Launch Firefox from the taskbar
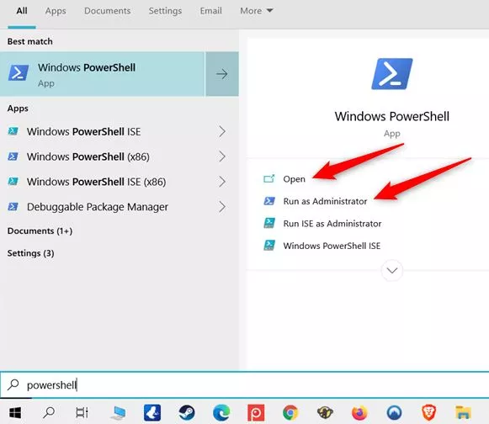 [359, 413]
